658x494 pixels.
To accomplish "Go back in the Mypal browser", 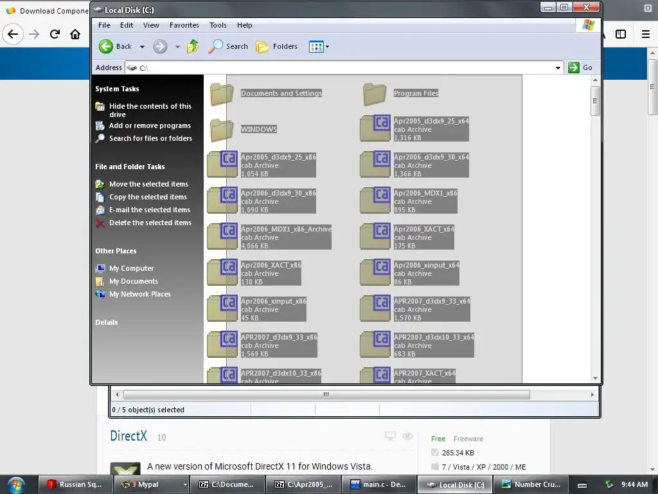I will point(13,34).
